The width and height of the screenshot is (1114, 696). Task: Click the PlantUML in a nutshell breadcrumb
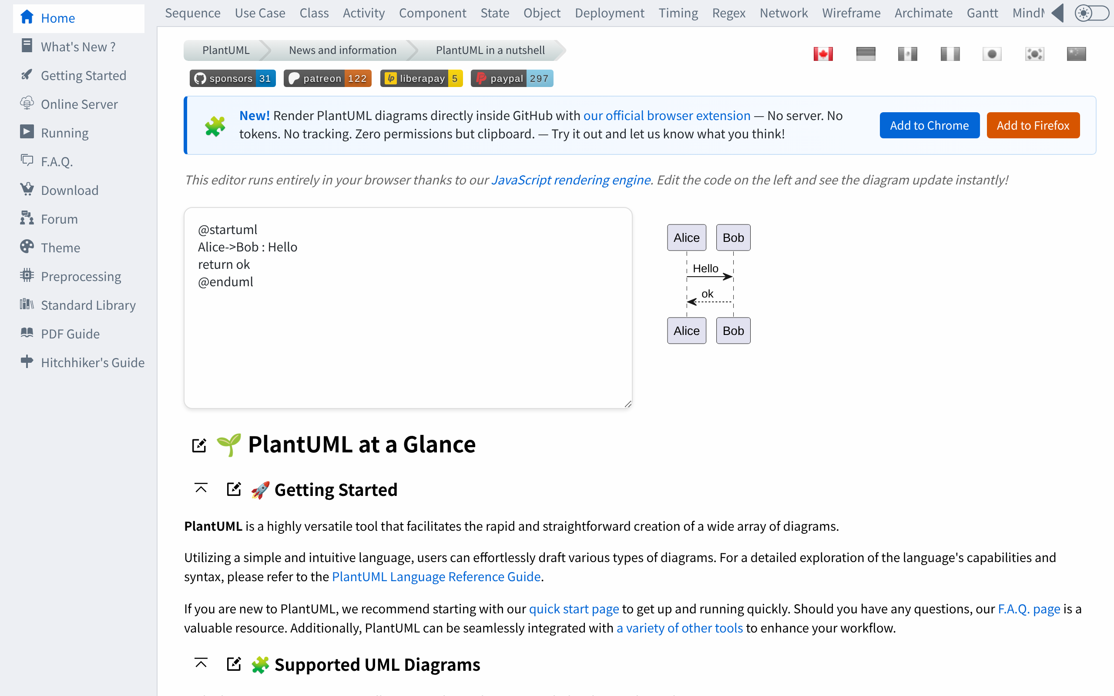coord(490,50)
